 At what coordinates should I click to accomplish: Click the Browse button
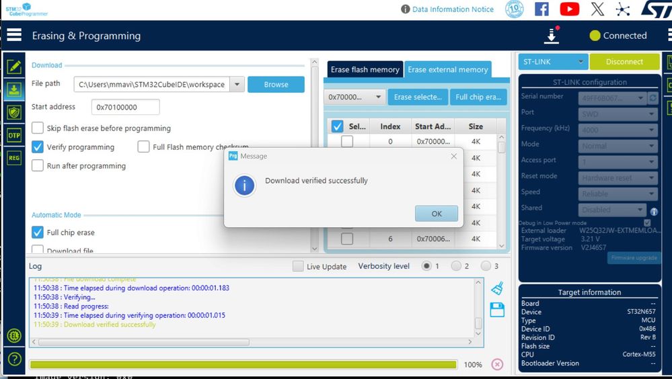click(276, 85)
